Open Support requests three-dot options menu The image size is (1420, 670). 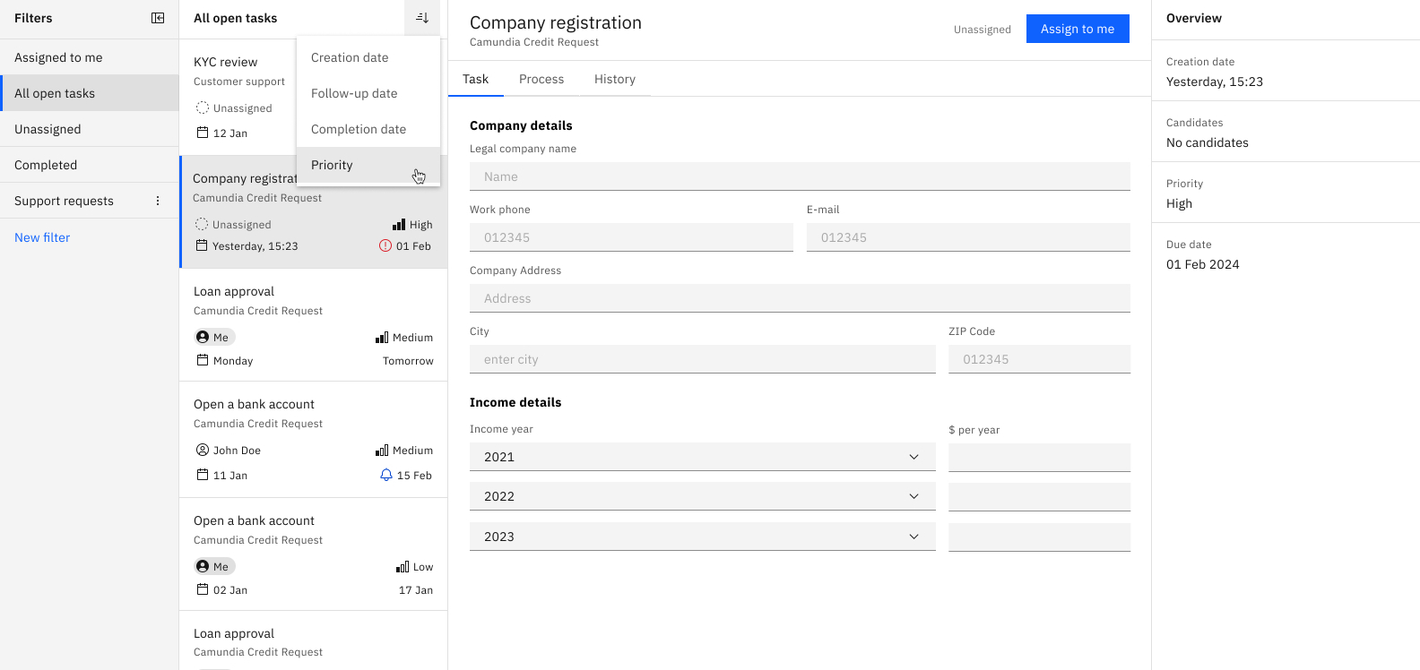point(158,201)
